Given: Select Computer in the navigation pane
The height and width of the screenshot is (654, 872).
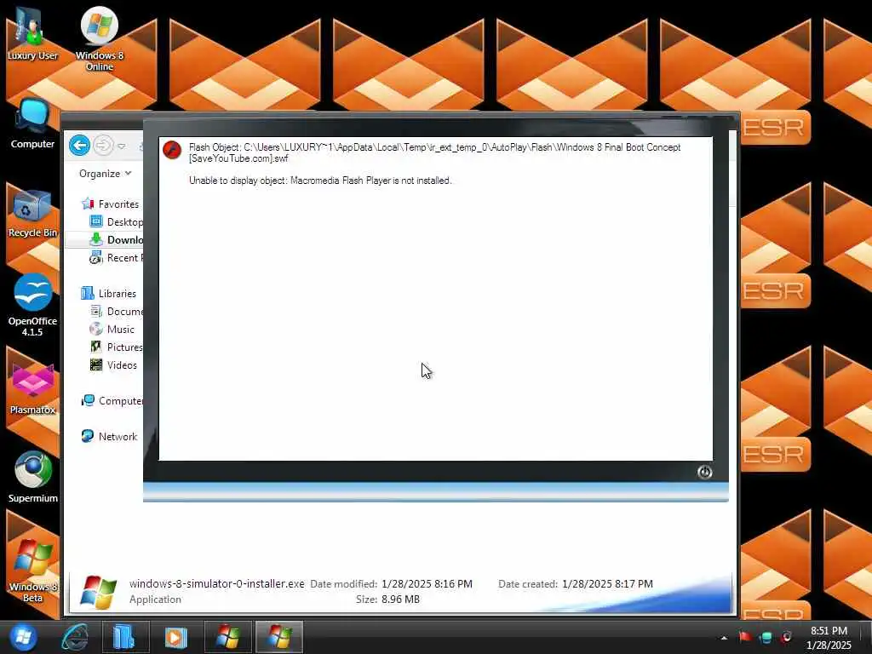Looking at the screenshot, I should [112, 400].
